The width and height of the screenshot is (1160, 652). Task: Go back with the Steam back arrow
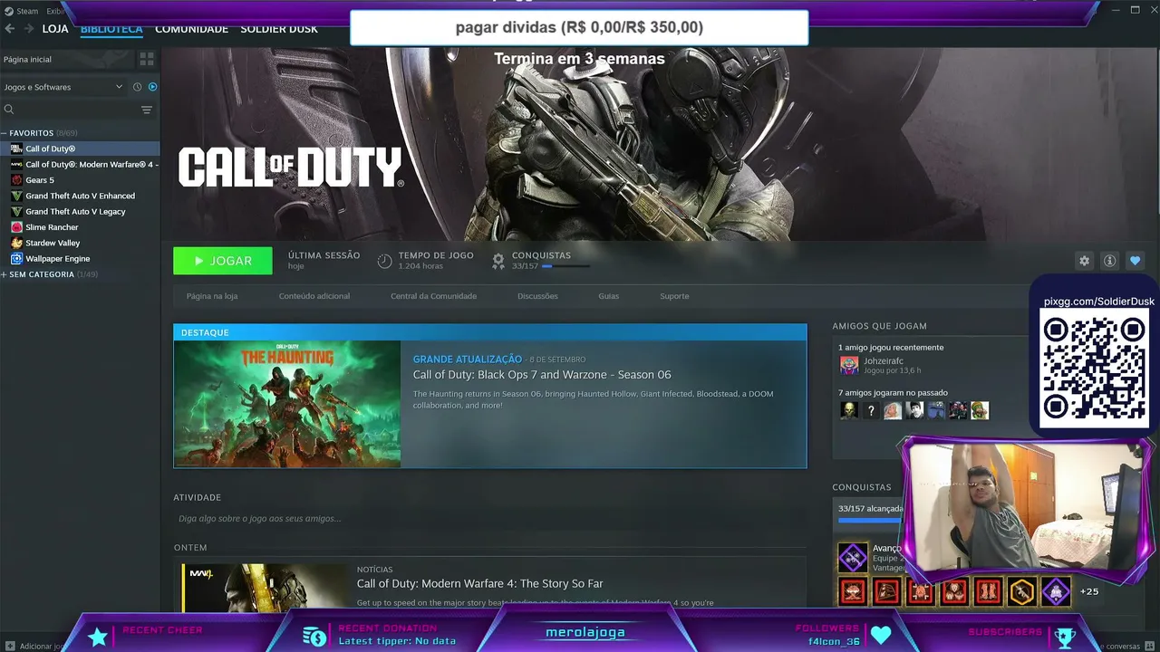point(10,29)
